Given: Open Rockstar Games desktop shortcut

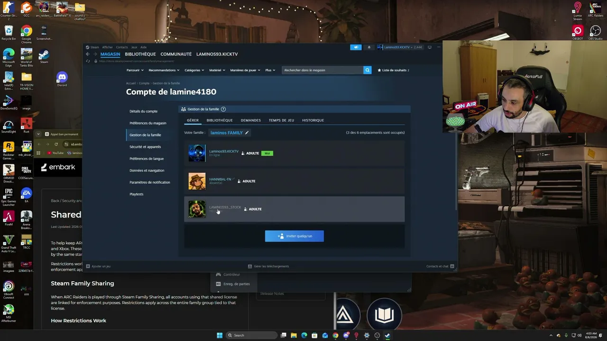Looking at the screenshot, I should (x=9, y=151).
